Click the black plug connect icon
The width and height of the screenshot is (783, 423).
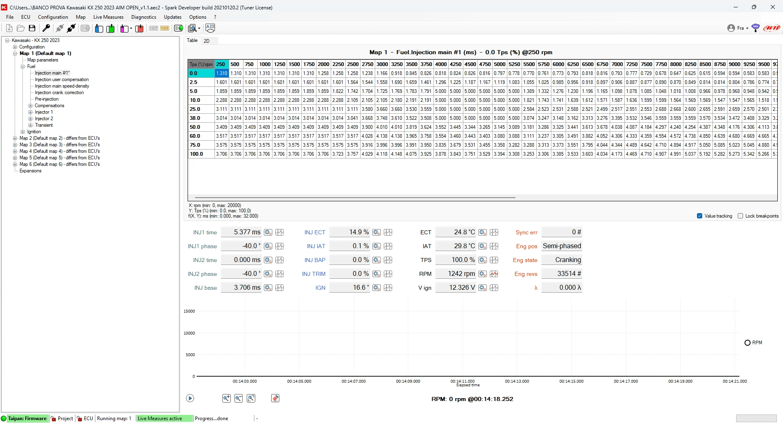(71, 28)
